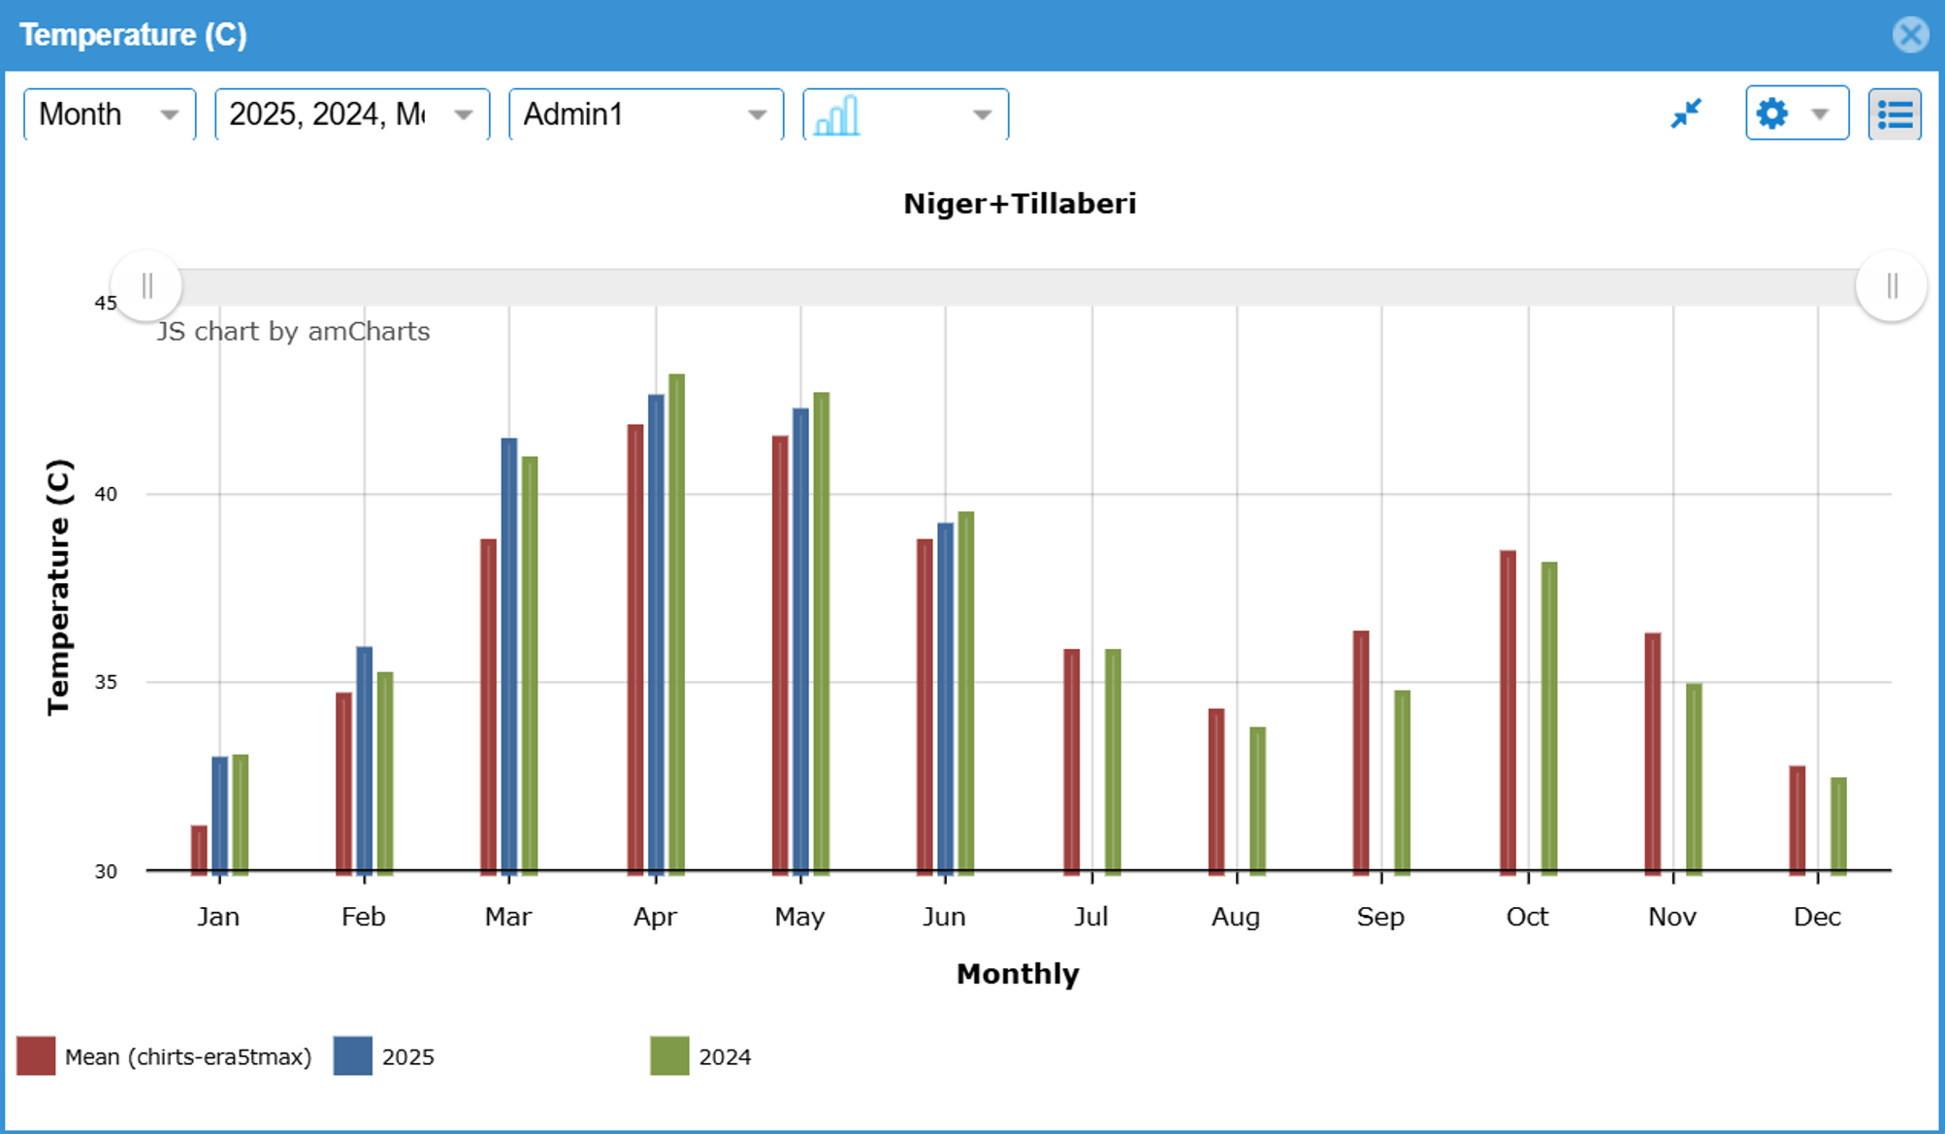
Task: Toggle the 2025 series in the legend
Action: (x=384, y=1056)
